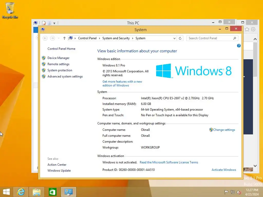Screen dimensions: 263x197
Task: Refresh the System page
Action: pos(180,38)
